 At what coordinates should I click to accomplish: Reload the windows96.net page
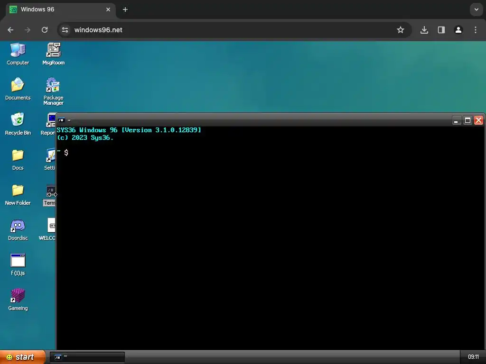[x=45, y=30]
